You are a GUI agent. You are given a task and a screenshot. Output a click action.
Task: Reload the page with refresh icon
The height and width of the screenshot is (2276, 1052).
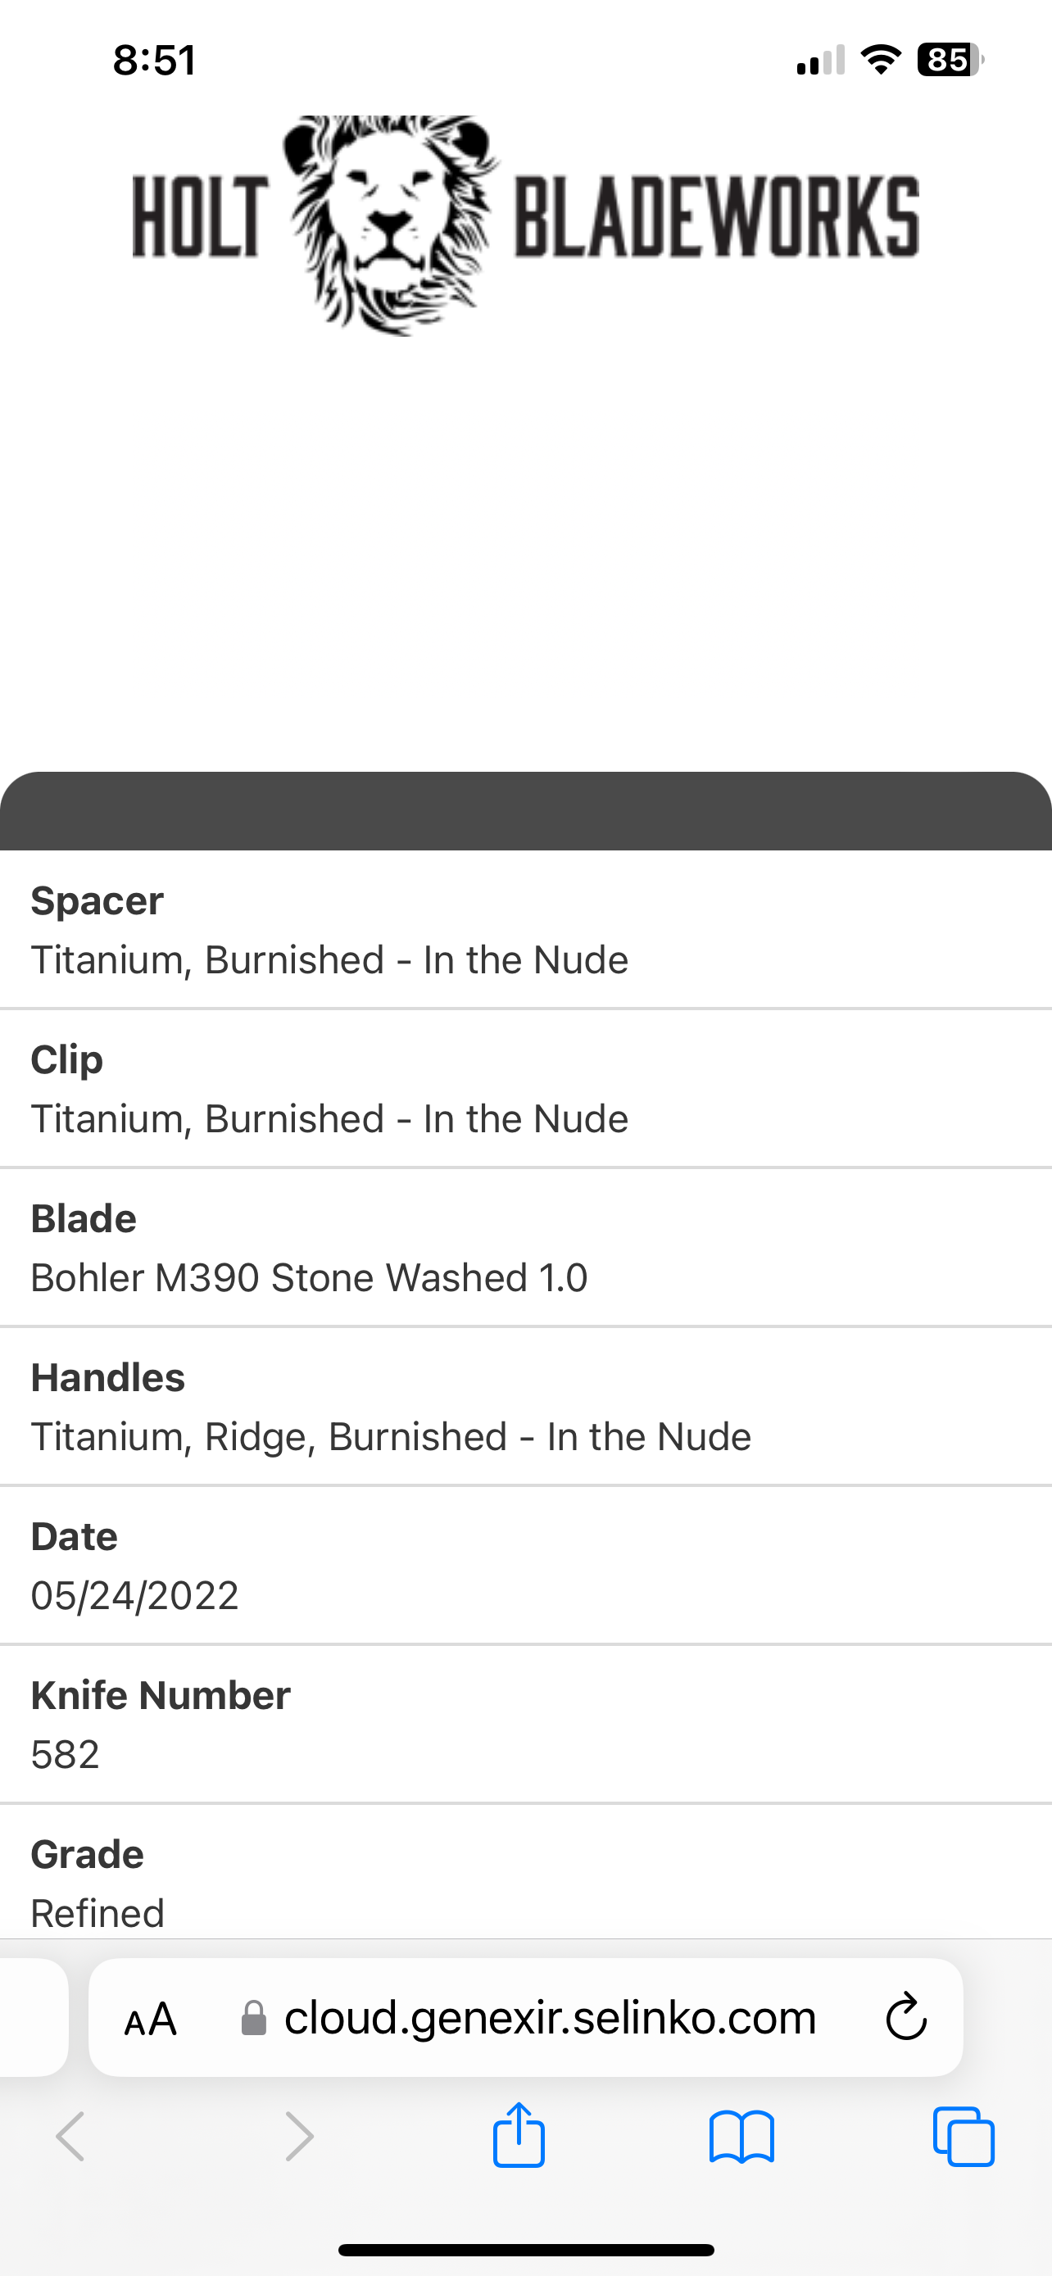click(x=905, y=2018)
